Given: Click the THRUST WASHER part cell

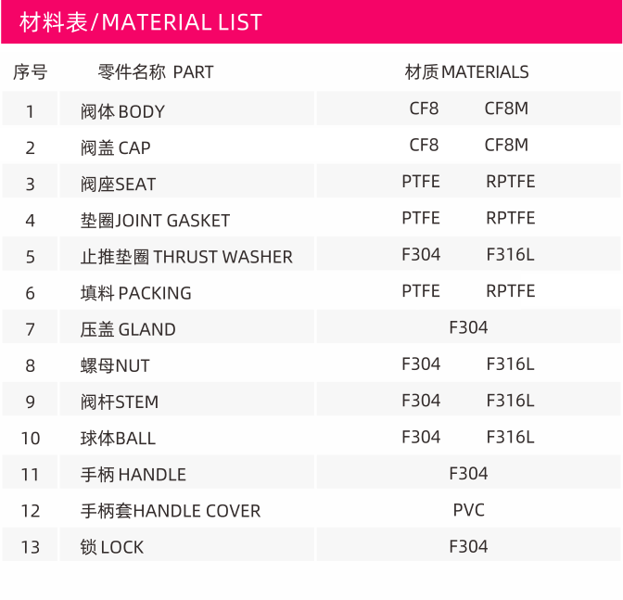Looking at the screenshot, I should (186, 254).
